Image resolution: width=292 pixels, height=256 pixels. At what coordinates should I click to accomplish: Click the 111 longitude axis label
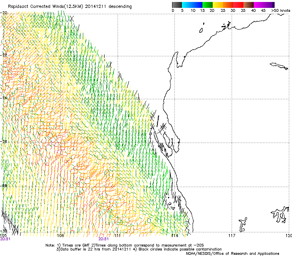[117, 236]
